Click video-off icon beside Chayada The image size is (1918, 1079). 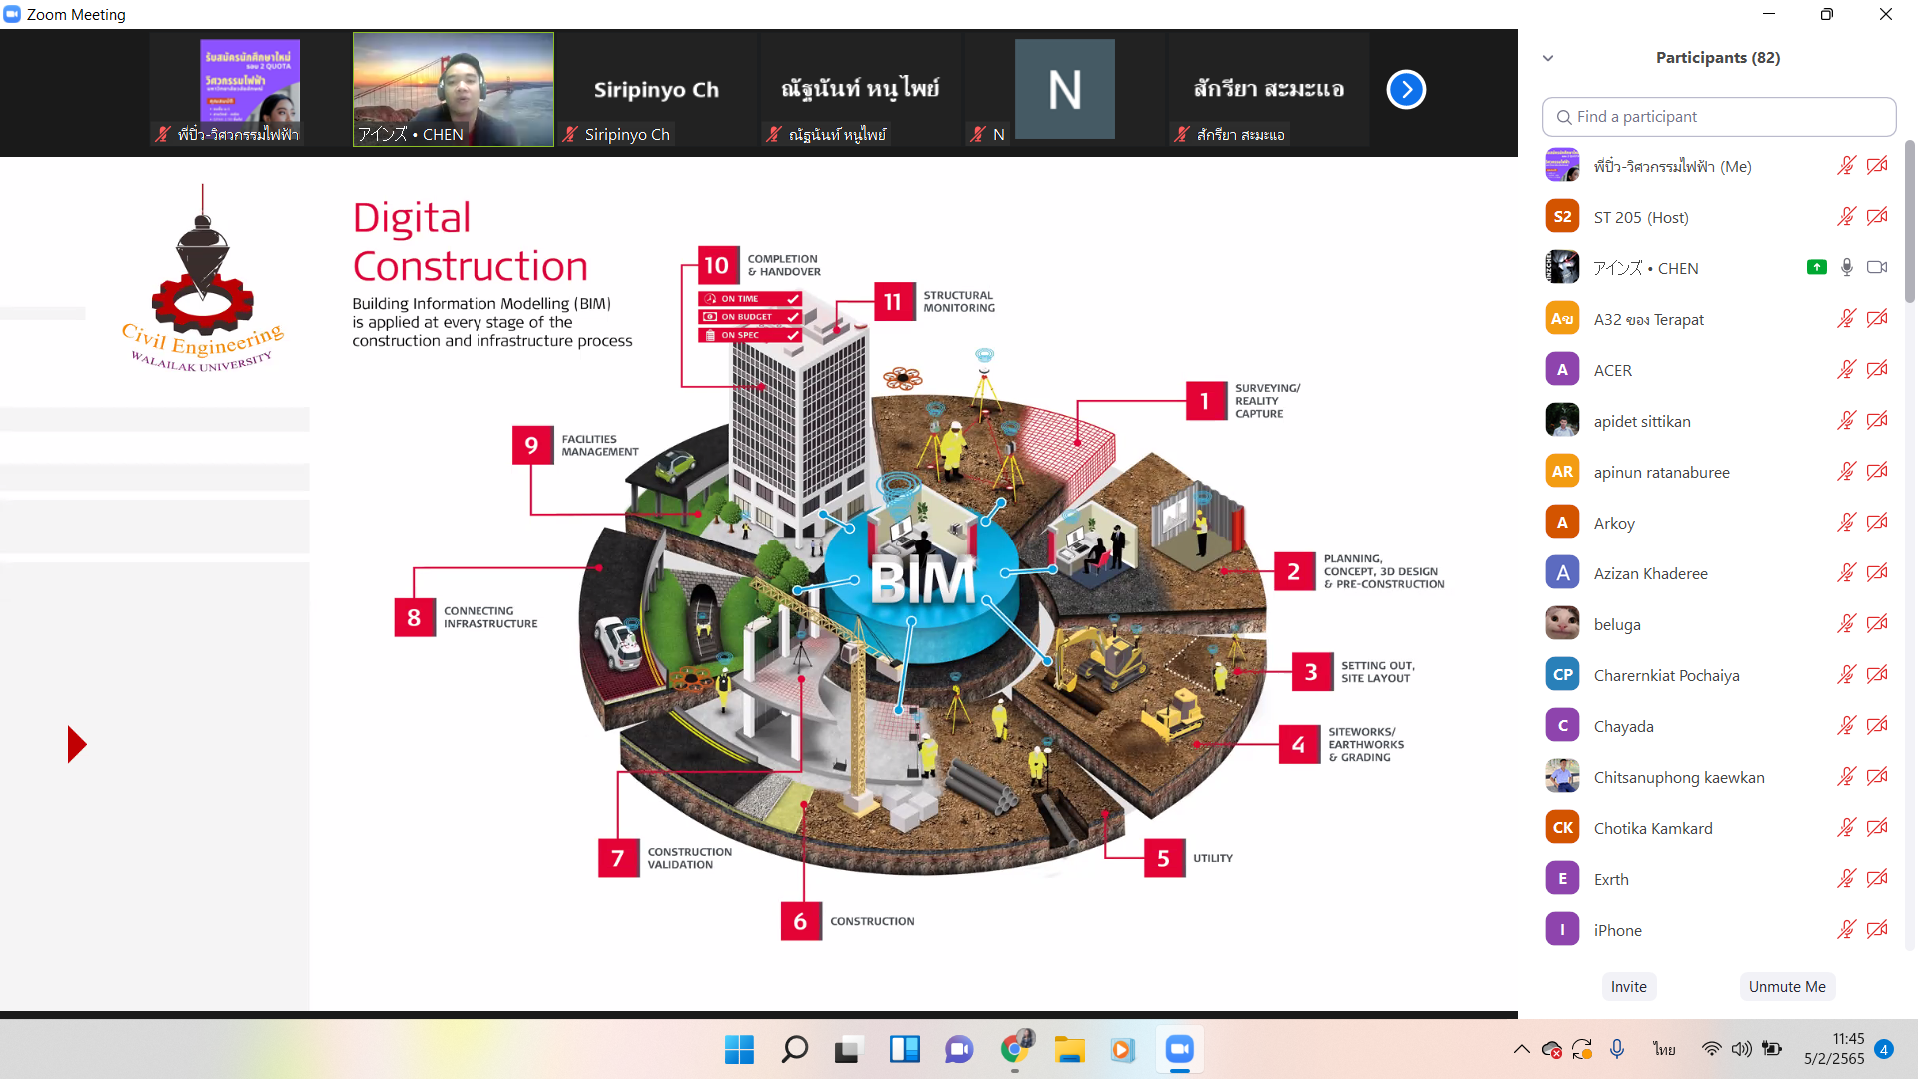pyautogui.click(x=1877, y=725)
